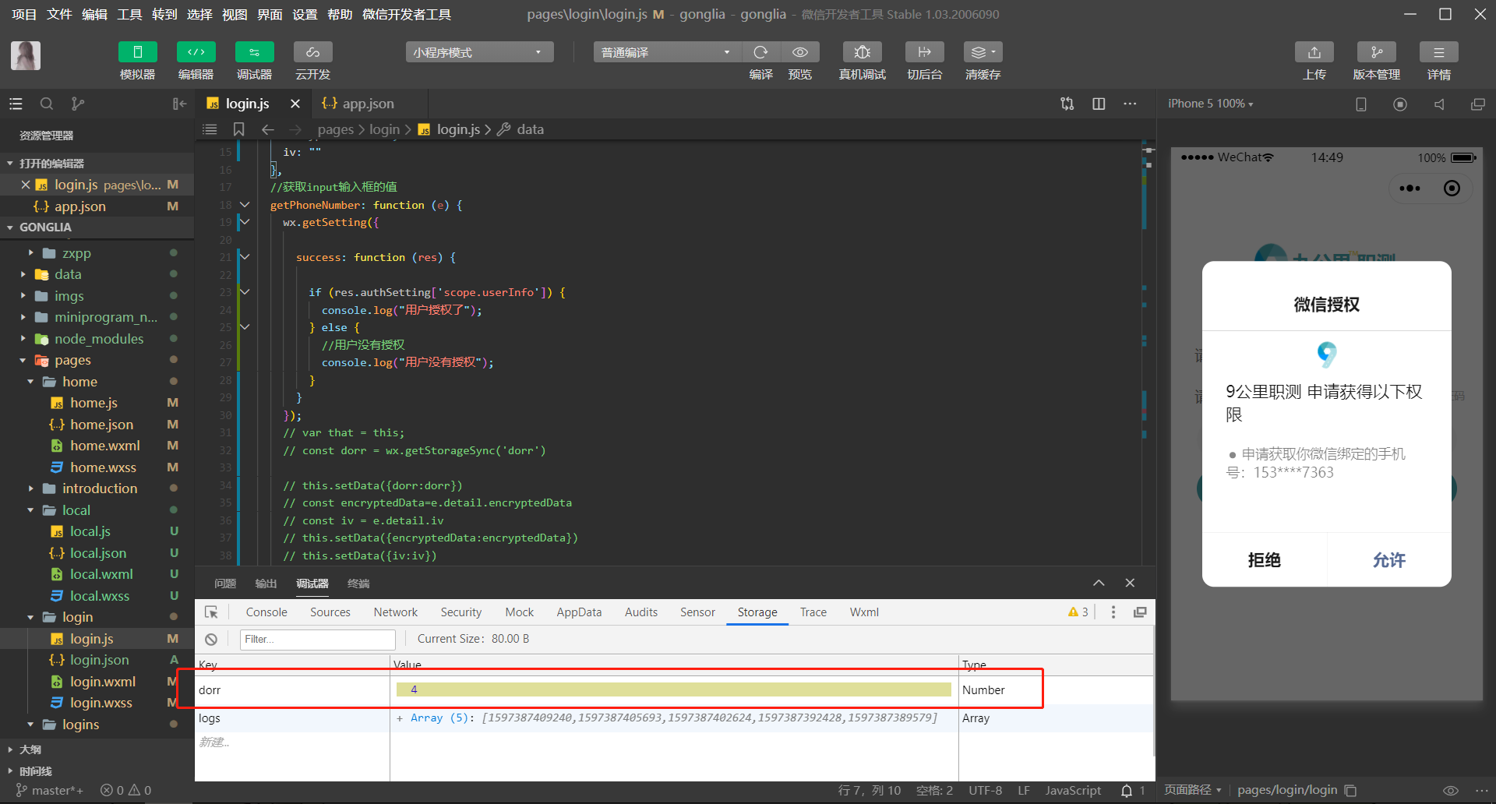
Task: Open the 微信开发者工具 menu
Action: [407, 14]
